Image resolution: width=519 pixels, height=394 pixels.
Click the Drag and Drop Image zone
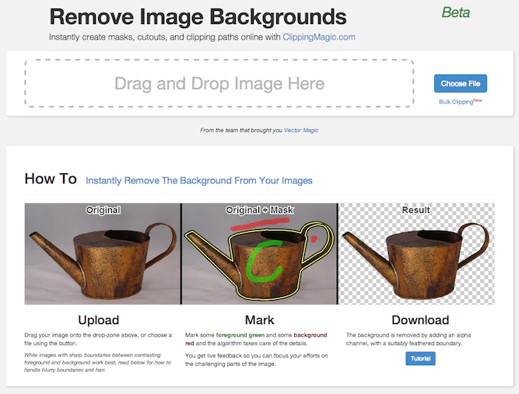[219, 83]
